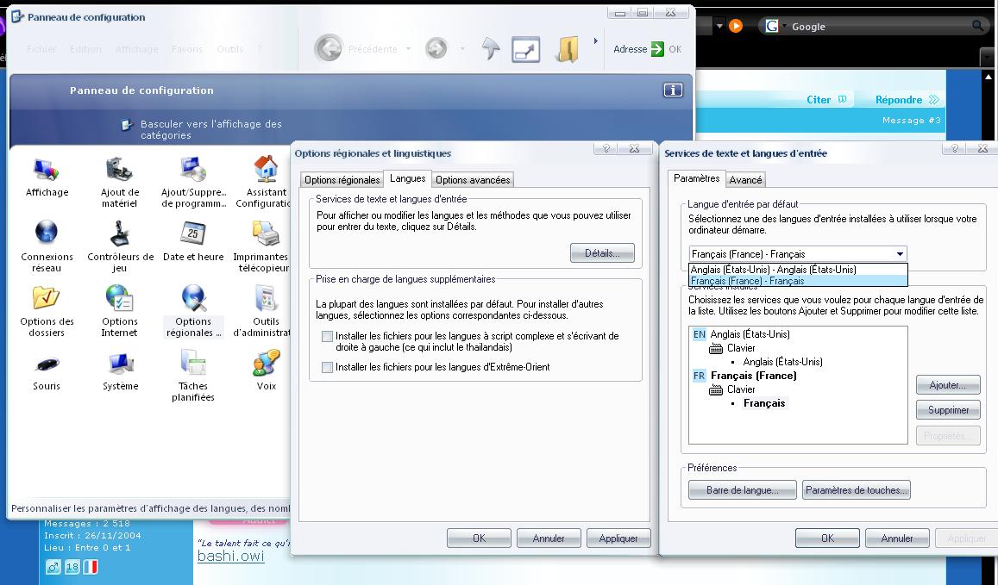Enable Extrême-Orient languages files checkbox

click(x=327, y=368)
